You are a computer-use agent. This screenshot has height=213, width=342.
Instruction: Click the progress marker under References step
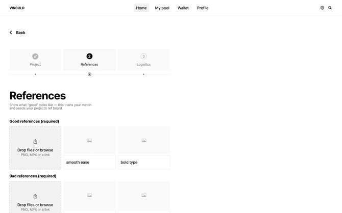pyautogui.click(x=89, y=74)
